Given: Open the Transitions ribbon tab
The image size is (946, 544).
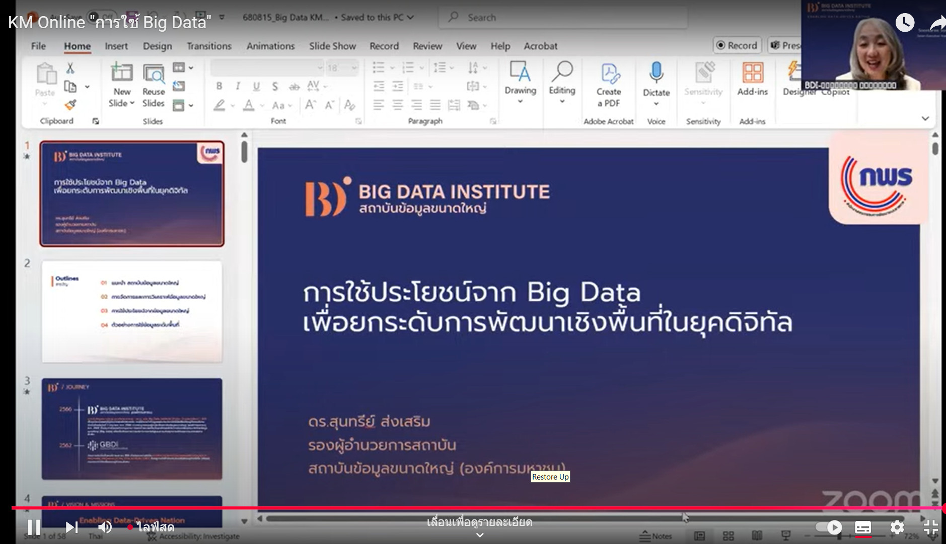Looking at the screenshot, I should (x=209, y=46).
